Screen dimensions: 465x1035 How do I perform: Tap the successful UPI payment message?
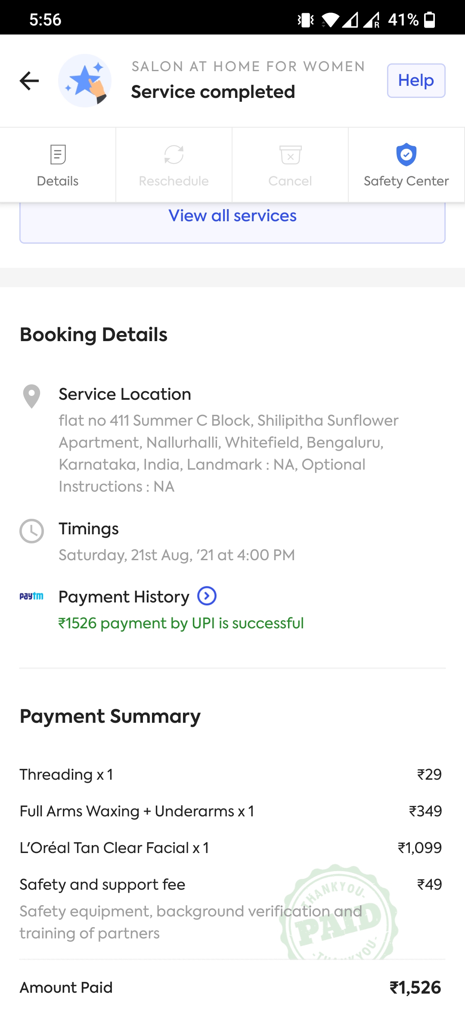click(x=181, y=623)
